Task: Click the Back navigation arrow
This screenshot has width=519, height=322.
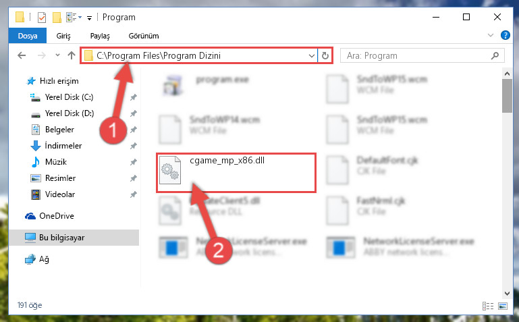Action: click(22, 55)
